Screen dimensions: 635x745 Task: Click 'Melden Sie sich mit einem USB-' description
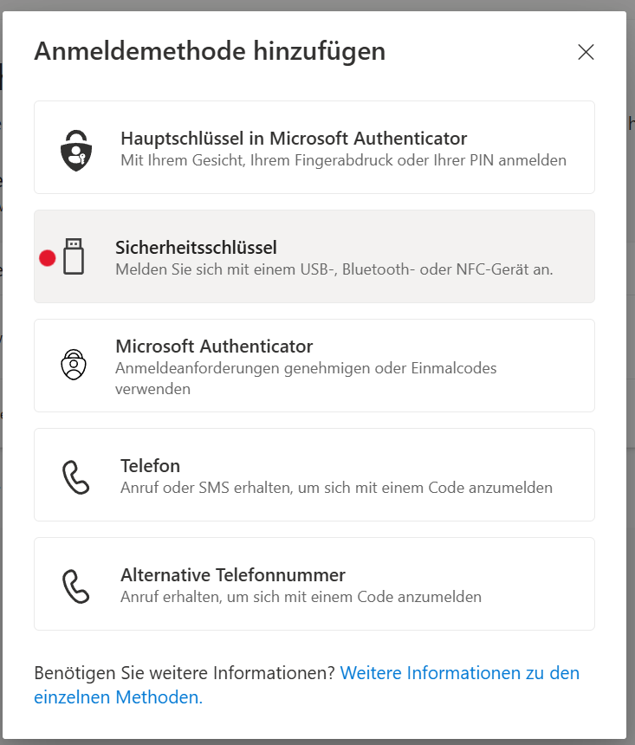tap(334, 269)
